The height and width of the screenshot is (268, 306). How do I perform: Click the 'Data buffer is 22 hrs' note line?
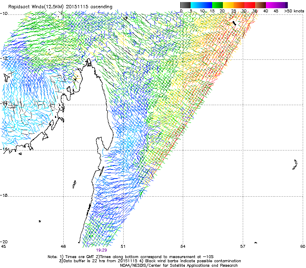pyautogui.click(x=150, y=261)
